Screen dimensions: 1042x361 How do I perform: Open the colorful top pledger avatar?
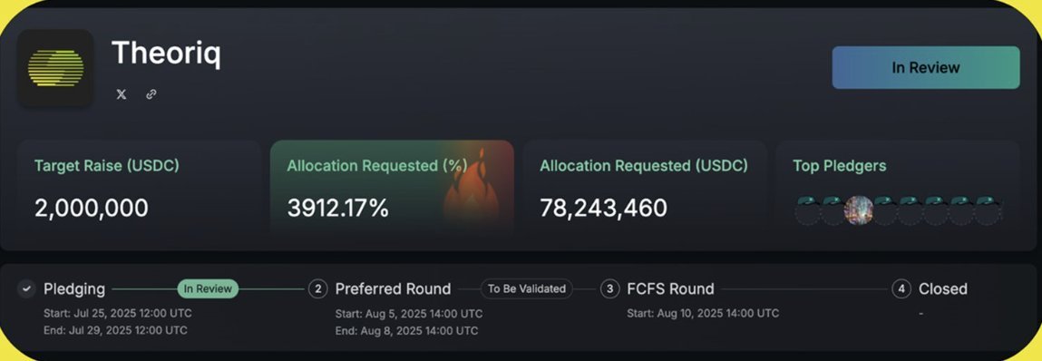(859, 210)
